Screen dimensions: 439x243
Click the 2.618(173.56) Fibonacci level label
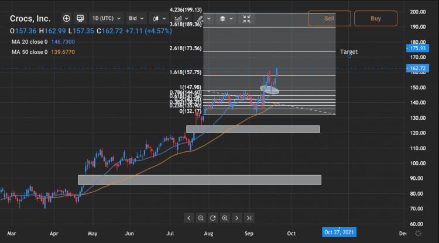[x=186, y=48]
